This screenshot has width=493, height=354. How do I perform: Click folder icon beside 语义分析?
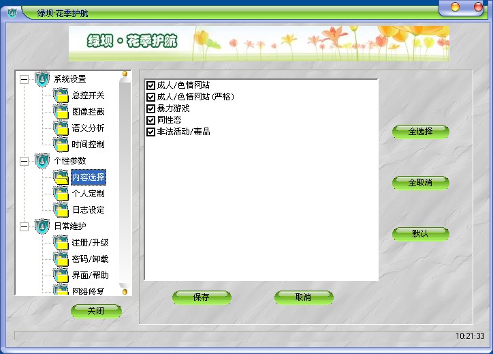[61, 128]
